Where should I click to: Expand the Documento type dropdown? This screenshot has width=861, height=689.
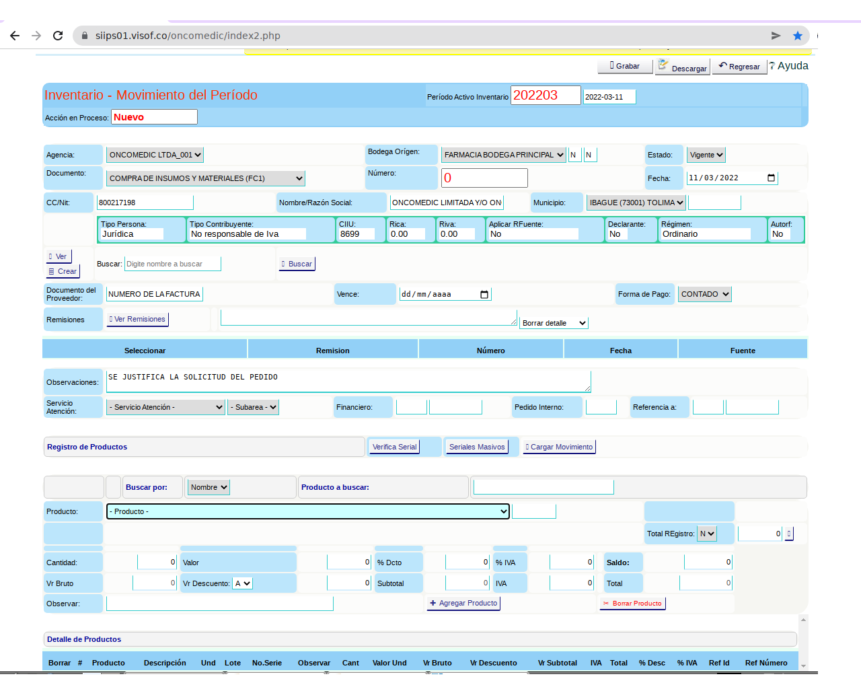206,178
